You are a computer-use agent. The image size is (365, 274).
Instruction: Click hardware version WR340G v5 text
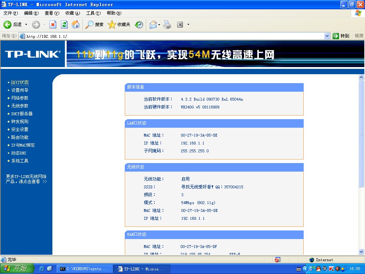[x=200, y=107]
